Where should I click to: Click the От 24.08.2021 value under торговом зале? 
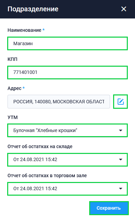[35, 188]
